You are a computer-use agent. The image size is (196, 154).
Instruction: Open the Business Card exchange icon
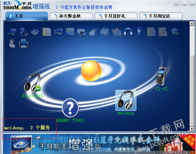70,32
